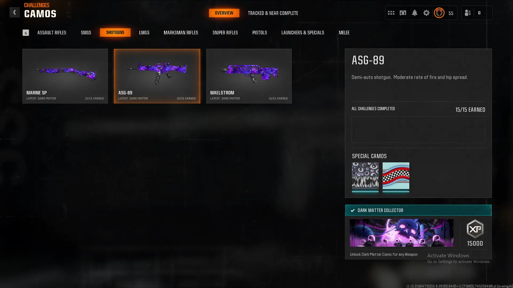Open the player profile emblem
Screen dimensions: 513x288
click(x=439, y=13)
